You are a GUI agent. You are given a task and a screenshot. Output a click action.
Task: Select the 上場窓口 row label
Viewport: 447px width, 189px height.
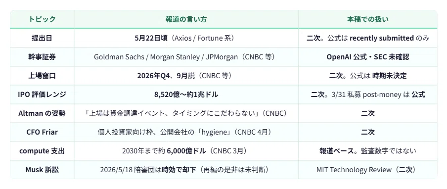[42, 76]
